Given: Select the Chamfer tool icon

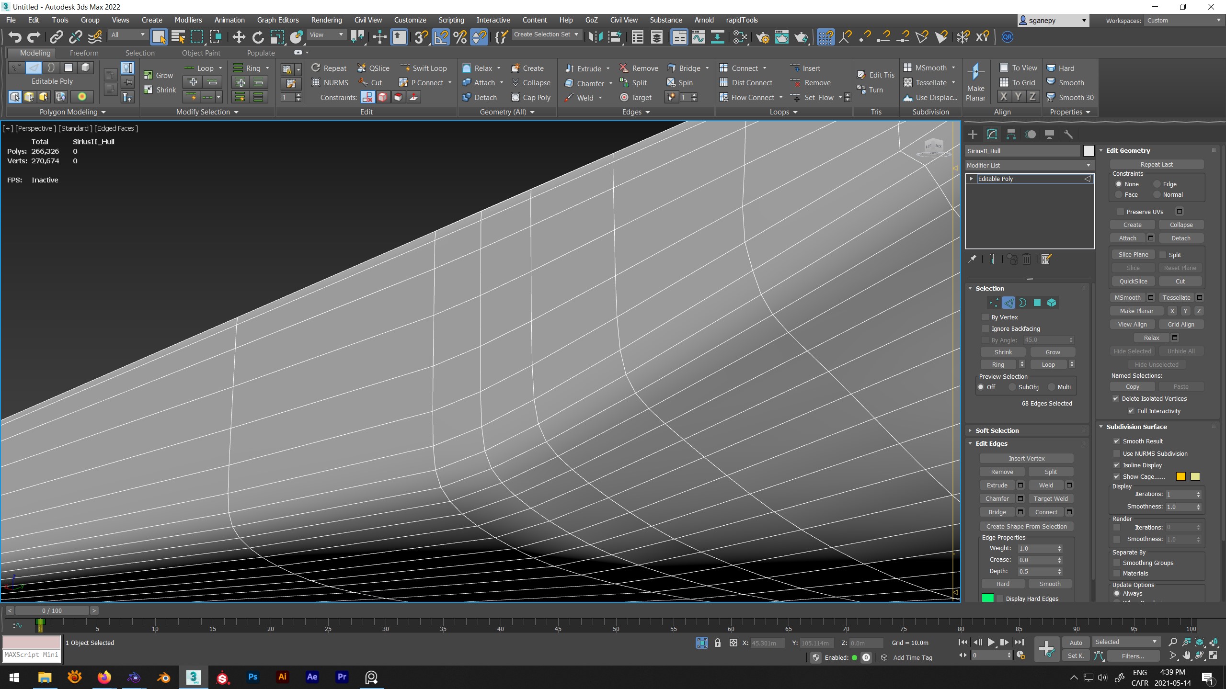Looking at the screenshot, I should coord(569,82).
